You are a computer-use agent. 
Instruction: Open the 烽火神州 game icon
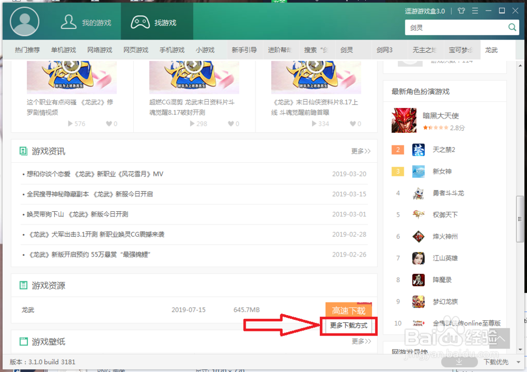(418, 237)
